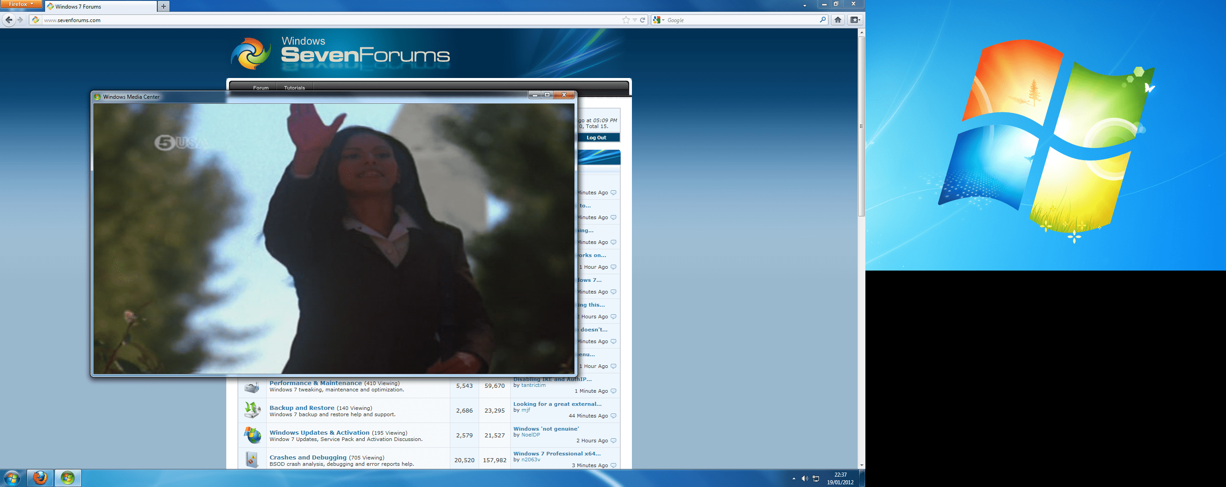Viewport: 1226px width, 487px height.
Task: Click the Show desktop strip beside the clock
Action: (862, 478)
